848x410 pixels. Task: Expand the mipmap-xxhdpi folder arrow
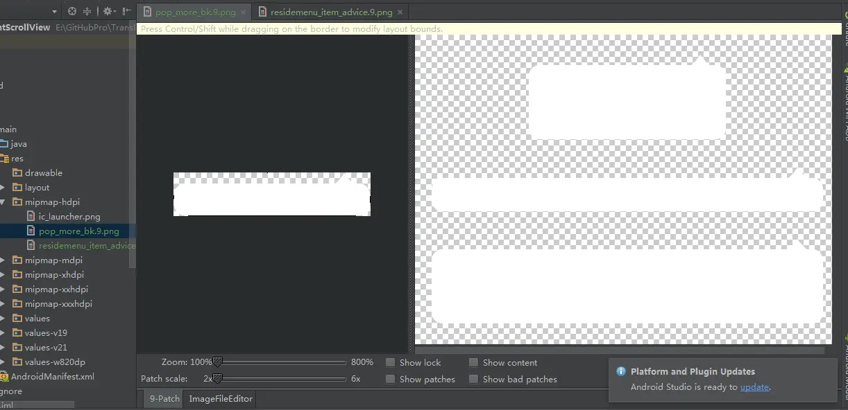coord(3,289)
